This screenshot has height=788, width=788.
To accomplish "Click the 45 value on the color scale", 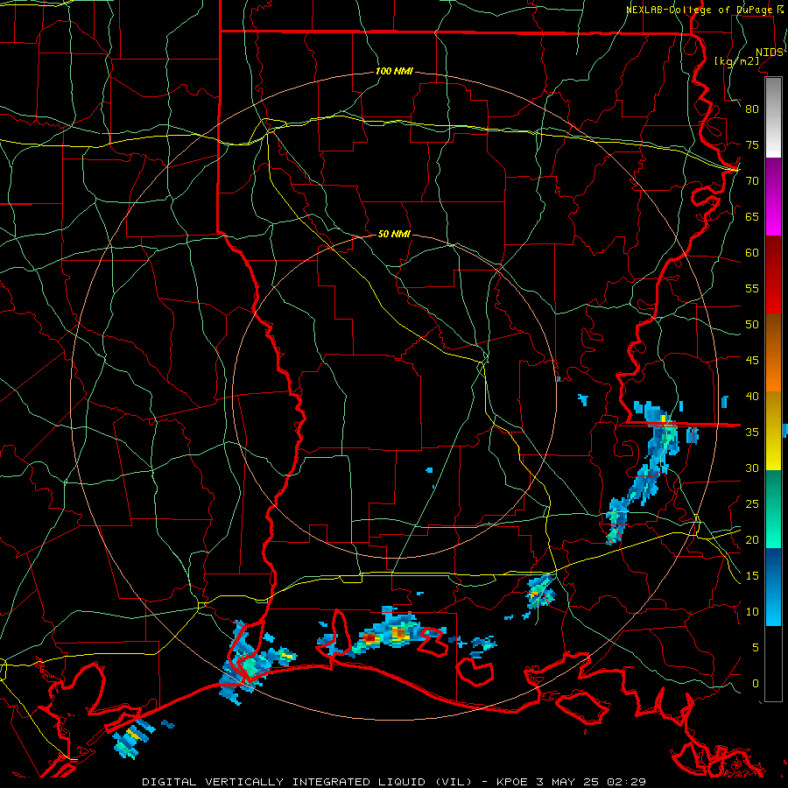I will (752, 361).
